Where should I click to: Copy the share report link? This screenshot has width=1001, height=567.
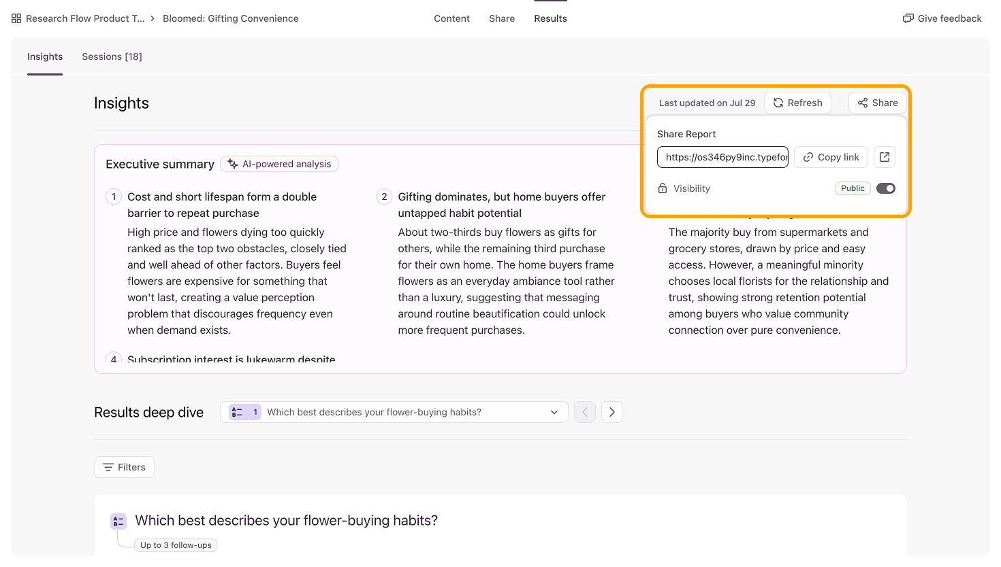(831, 157)
